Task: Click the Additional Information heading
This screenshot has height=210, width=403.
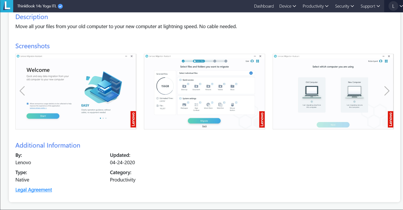Action: [48, 145]
